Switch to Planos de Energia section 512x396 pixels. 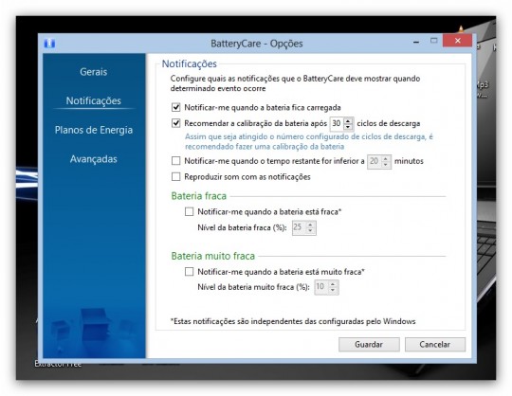pos(94,130)
